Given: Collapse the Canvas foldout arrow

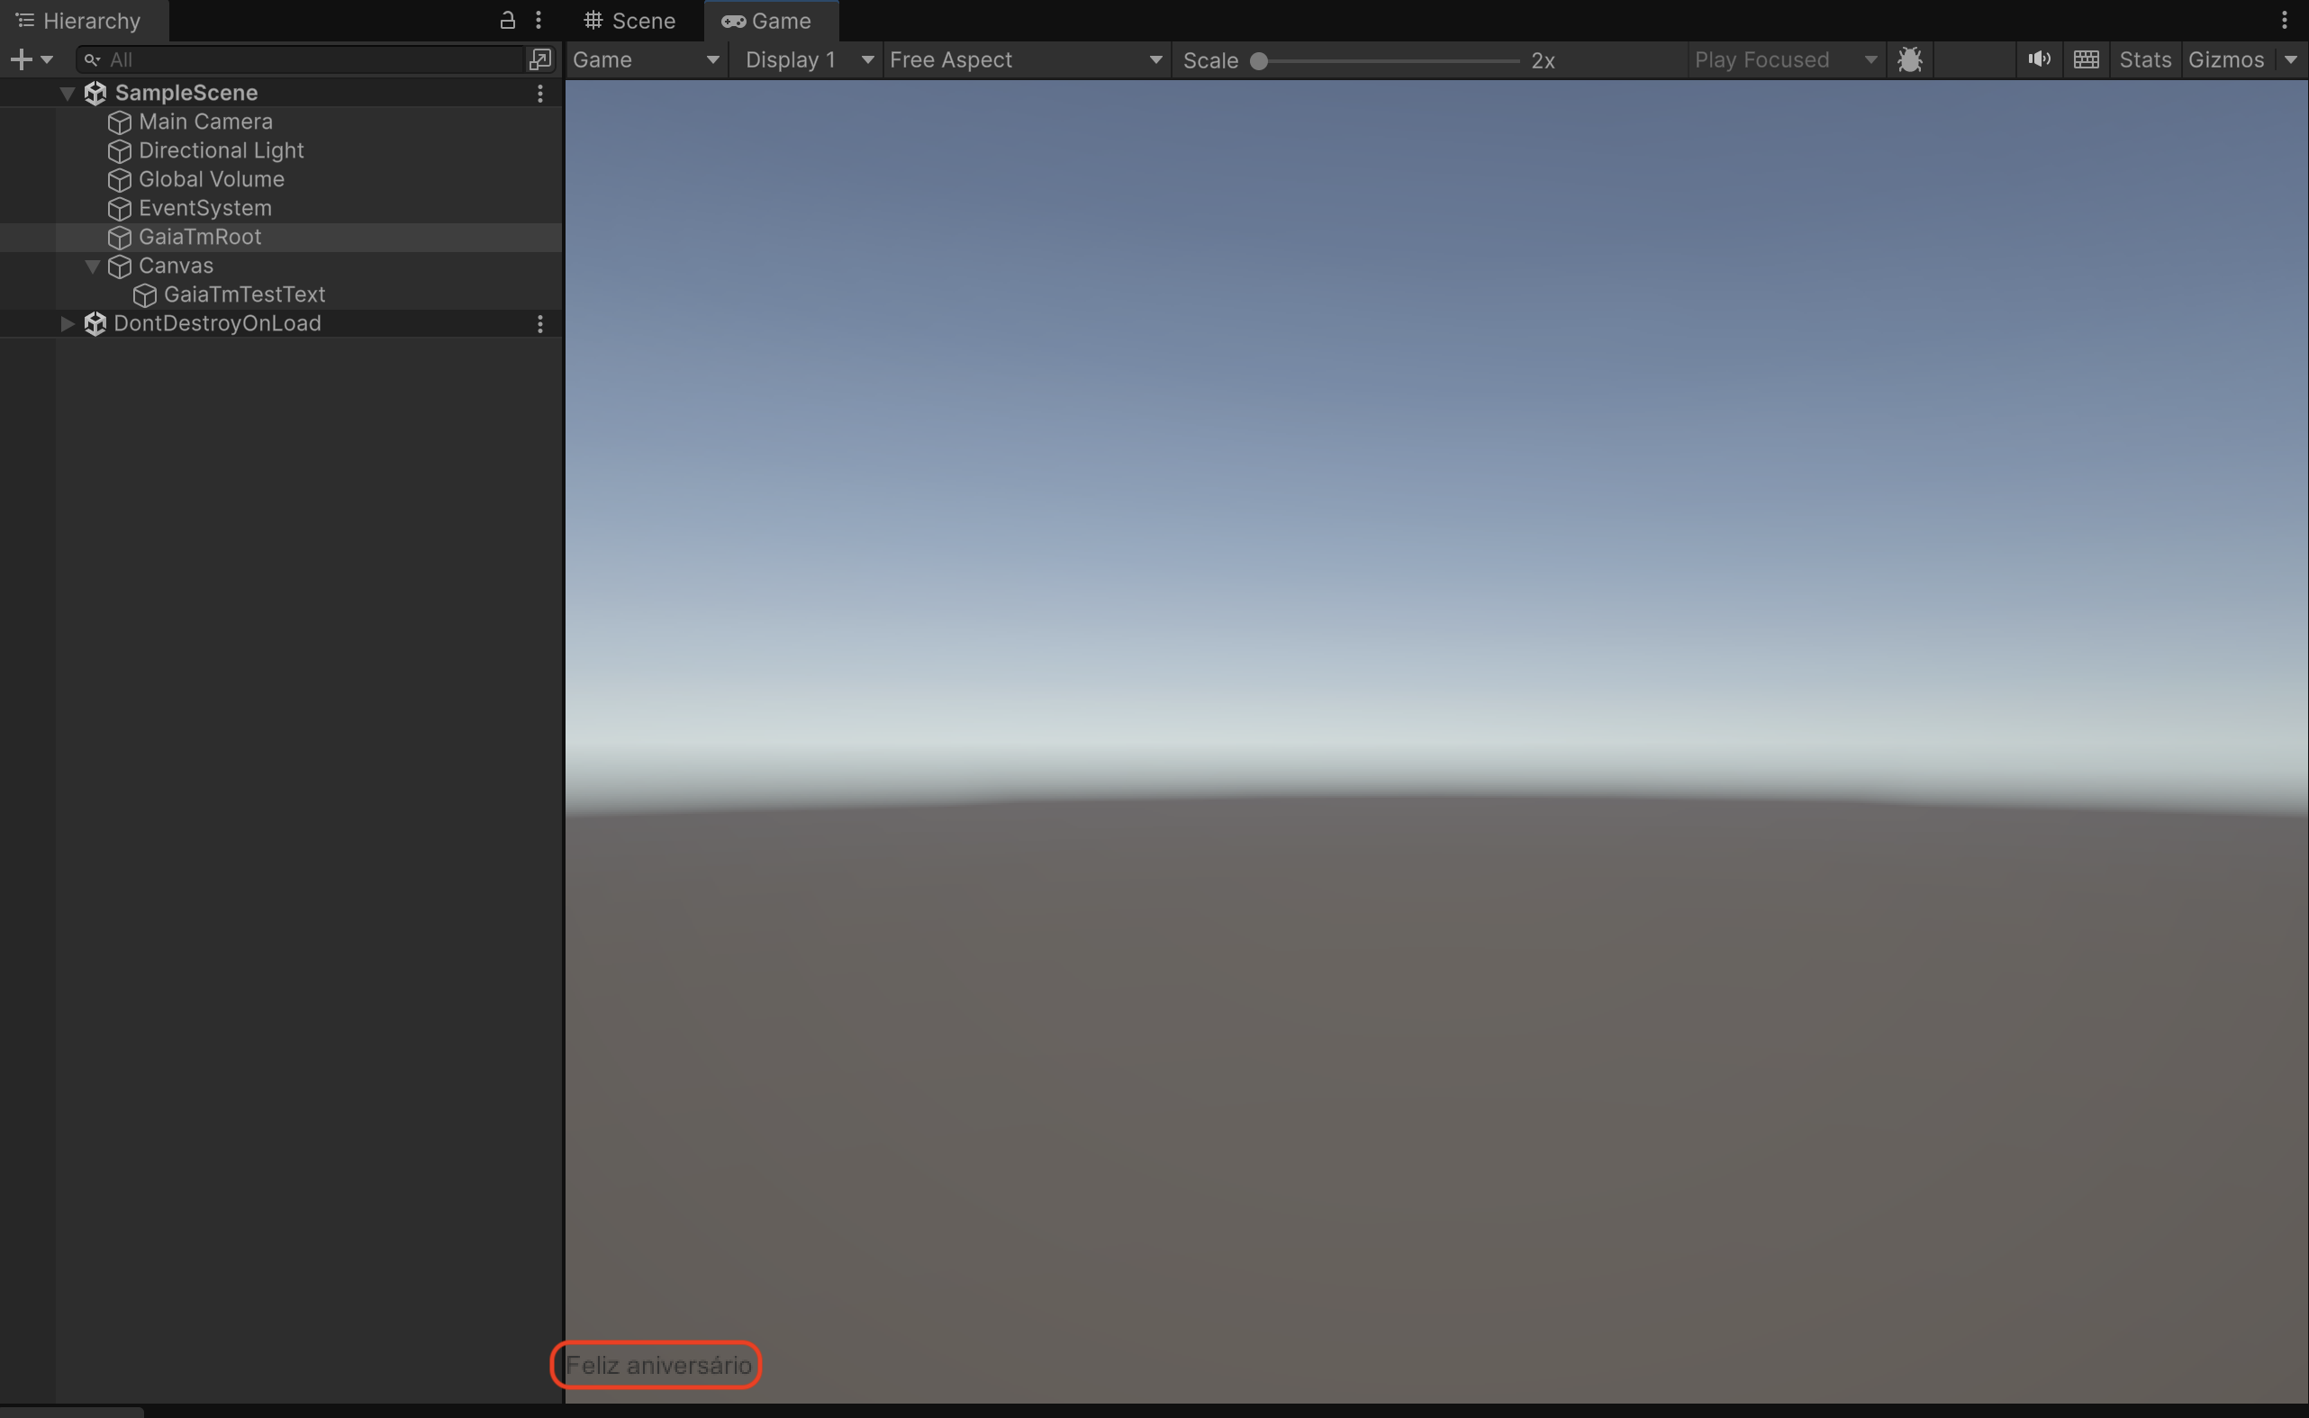Looking at the screenshot, I should tap(92, 266).
